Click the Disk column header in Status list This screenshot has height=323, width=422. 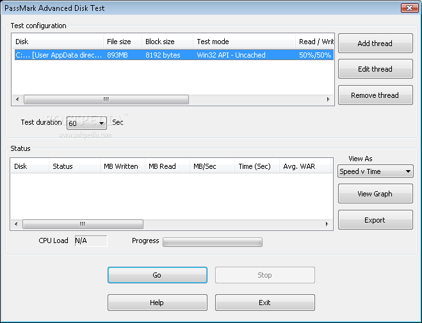(30, 166)
